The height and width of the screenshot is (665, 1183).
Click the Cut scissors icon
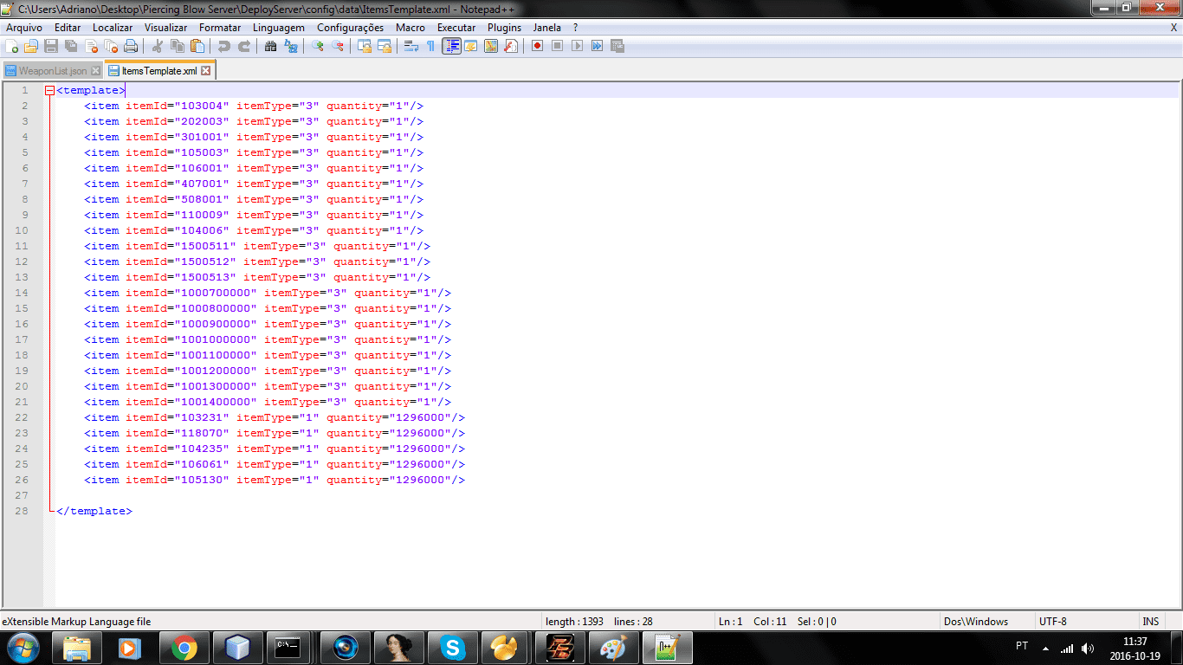coord(158,46)
